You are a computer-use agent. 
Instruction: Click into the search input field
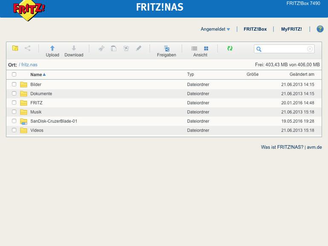click(x=284, y=49)
